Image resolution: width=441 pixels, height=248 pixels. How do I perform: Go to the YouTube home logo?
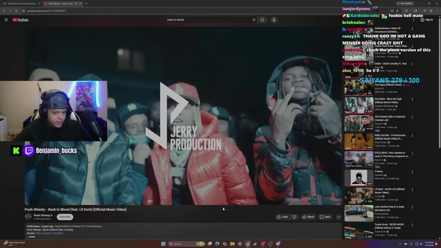point(20,20)
